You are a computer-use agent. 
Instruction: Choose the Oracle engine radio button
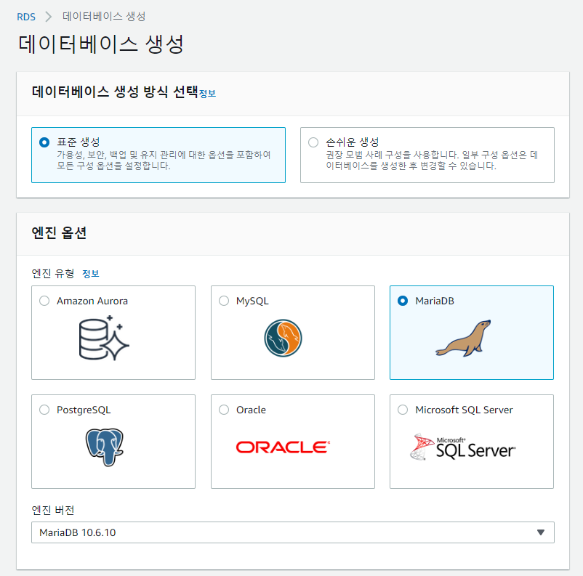[x=224, y=410]
